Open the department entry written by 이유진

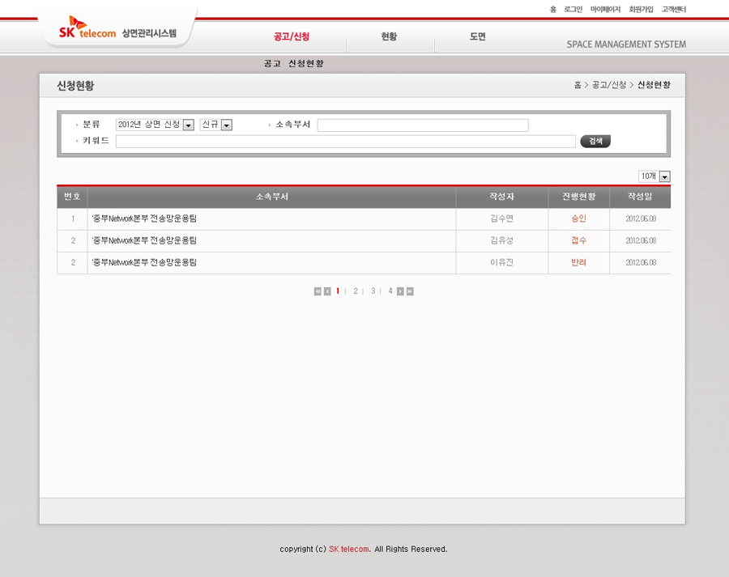[144, 262]
